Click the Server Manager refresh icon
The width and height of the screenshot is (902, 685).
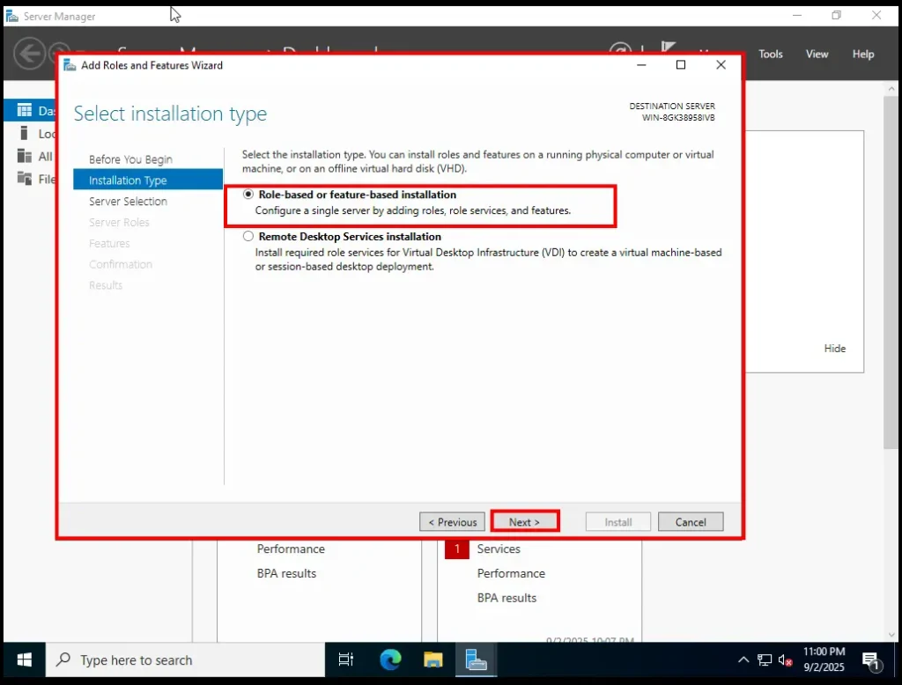click(x=621, y=49)
